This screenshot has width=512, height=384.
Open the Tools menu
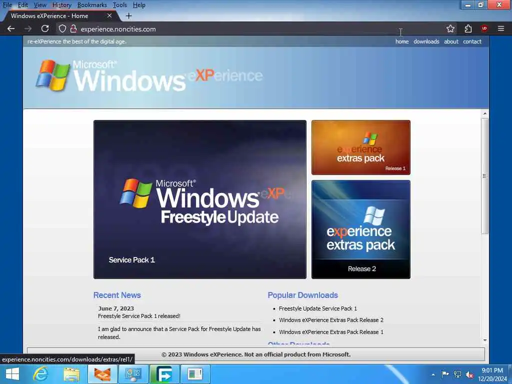120,5
